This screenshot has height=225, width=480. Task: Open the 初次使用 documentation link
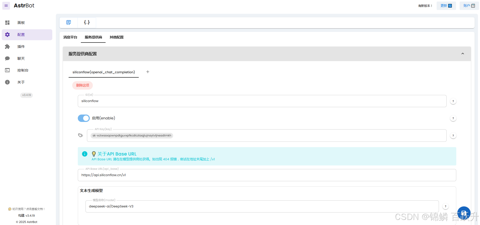pyautogui.click(x=27, y=209)
